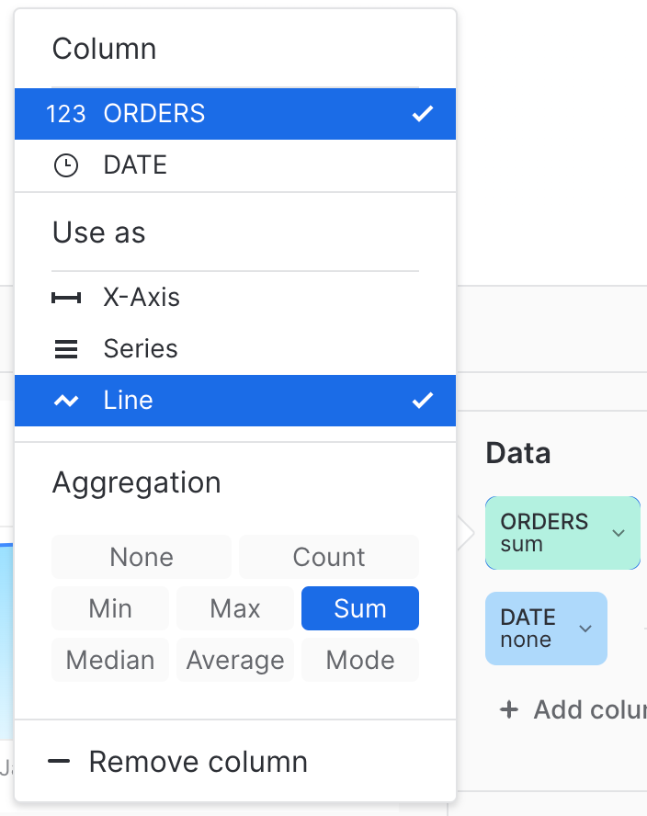The image size is (647, 816).
Task: Choose X-Axis under Use as
Action: 235,298
